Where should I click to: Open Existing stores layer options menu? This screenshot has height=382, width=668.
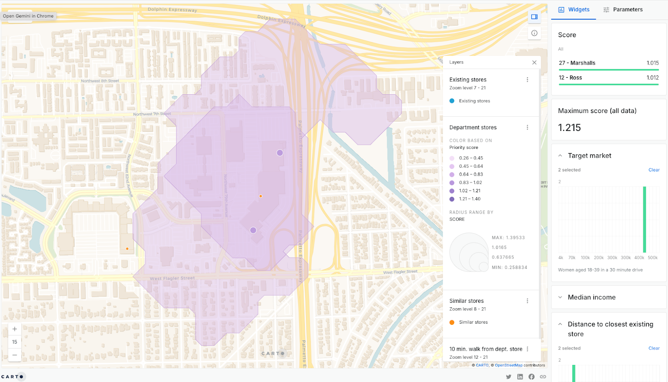tap(527, 80)
